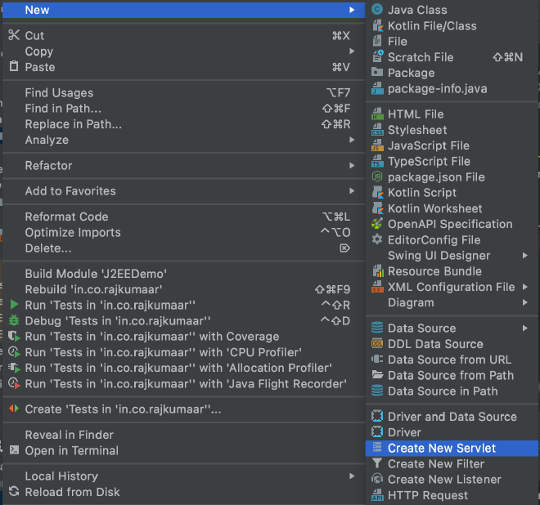Screen dimensions: 540x505
Task: Click the Driver and Data Source icon
Action: point(377,416)
